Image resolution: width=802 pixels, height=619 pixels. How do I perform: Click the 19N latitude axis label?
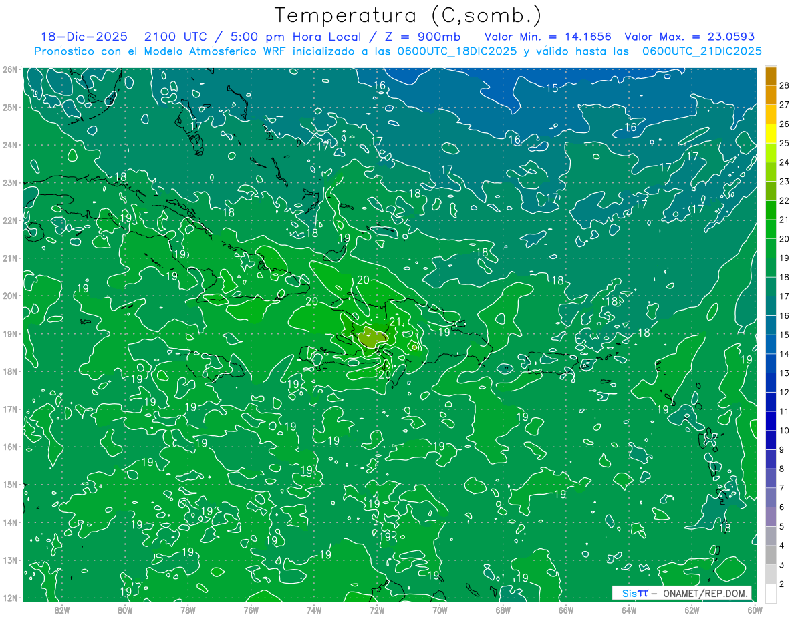click(x=9, y=333)
